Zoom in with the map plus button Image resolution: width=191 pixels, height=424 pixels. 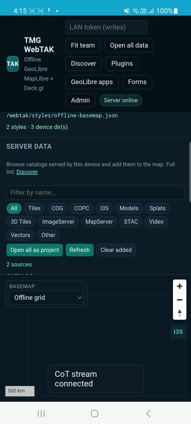point(180,286)
